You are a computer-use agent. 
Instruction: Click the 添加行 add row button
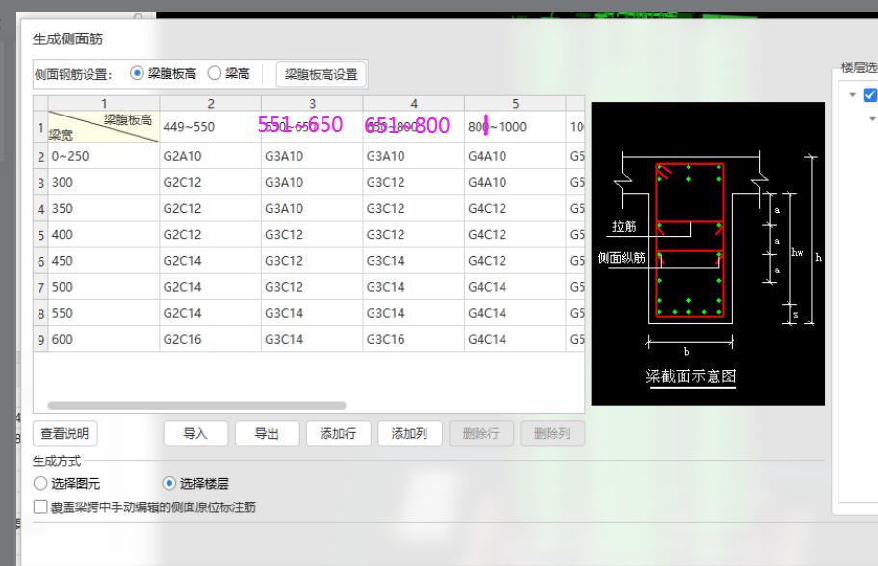pos(338,433)
